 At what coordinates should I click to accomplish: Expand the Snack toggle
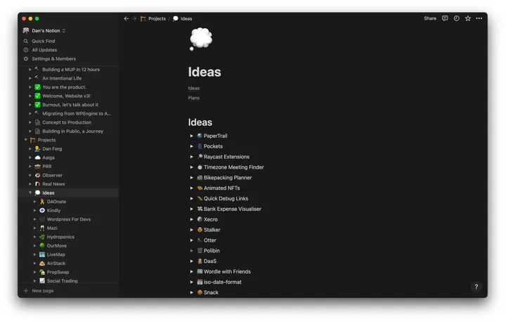[191, 292]
